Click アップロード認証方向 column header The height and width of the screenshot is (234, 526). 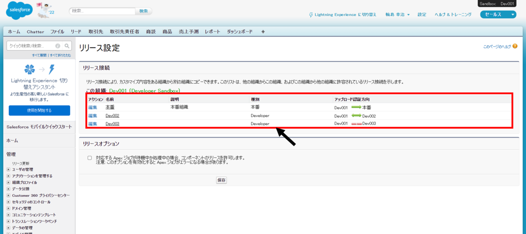pos(352,99)
